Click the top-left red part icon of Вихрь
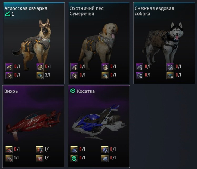197x169 pixels. [x=9, y=150]
